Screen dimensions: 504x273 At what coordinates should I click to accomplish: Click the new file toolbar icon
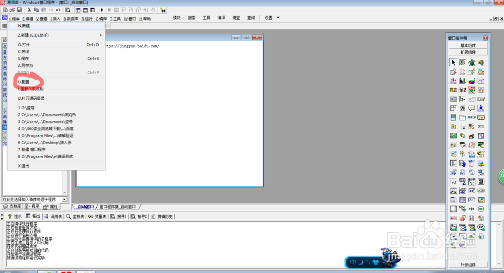tap(5, 10)
